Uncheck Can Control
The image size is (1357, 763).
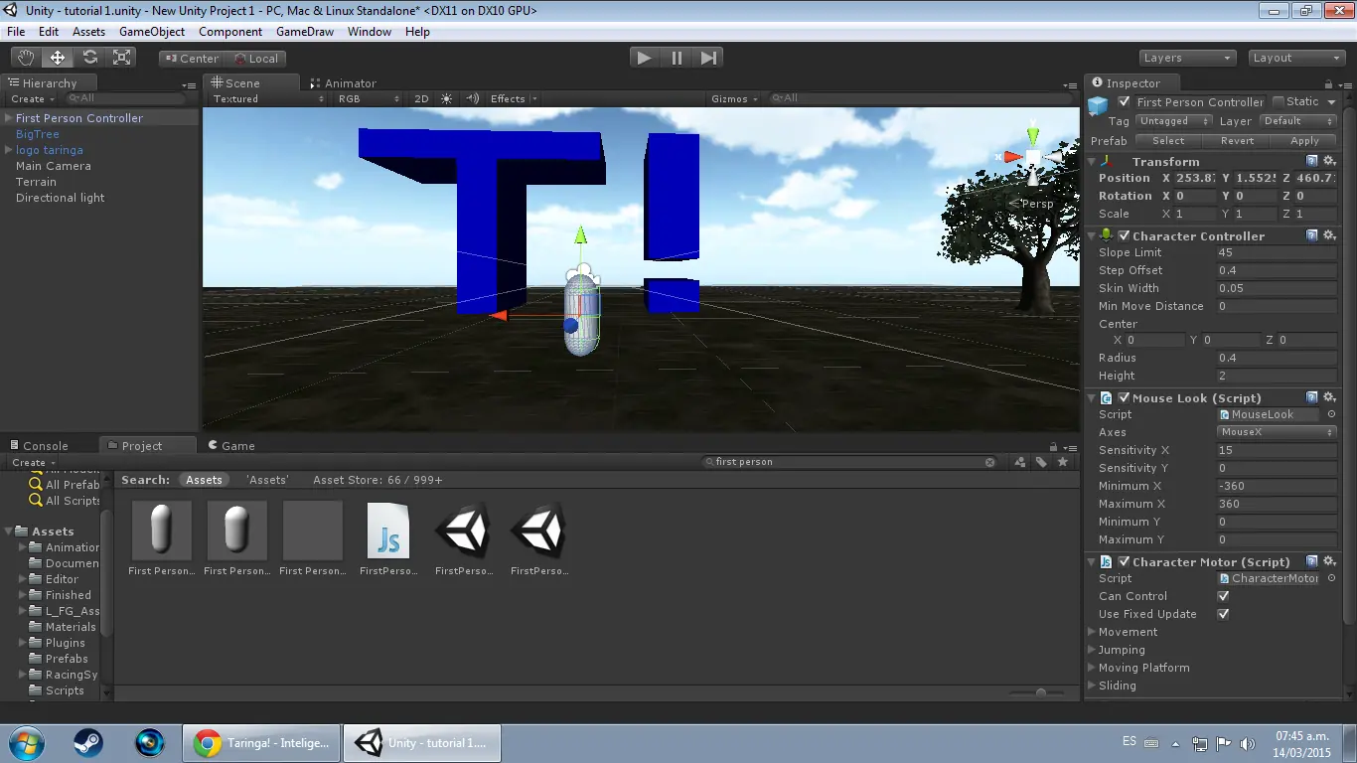pos(1223,596)
